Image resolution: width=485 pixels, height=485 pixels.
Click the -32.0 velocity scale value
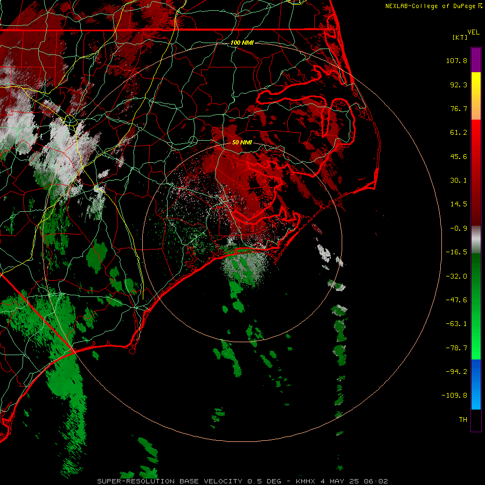[x=456, y=276]
